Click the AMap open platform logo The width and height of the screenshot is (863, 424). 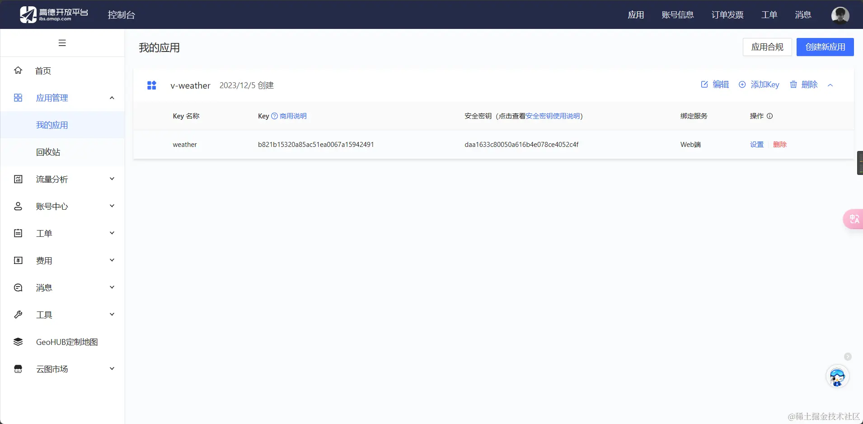point(54,14)
